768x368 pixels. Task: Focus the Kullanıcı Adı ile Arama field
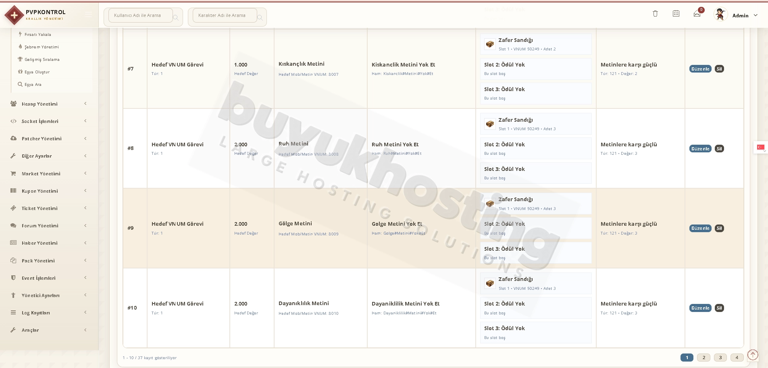140,15
